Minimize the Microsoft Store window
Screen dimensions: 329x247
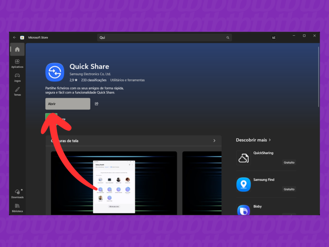(294, 36)
